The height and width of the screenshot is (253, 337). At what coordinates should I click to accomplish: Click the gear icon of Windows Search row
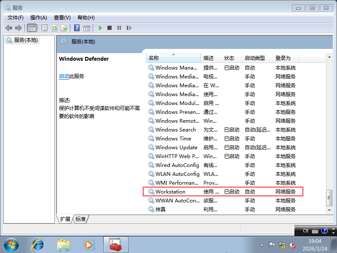pos(151,129)
